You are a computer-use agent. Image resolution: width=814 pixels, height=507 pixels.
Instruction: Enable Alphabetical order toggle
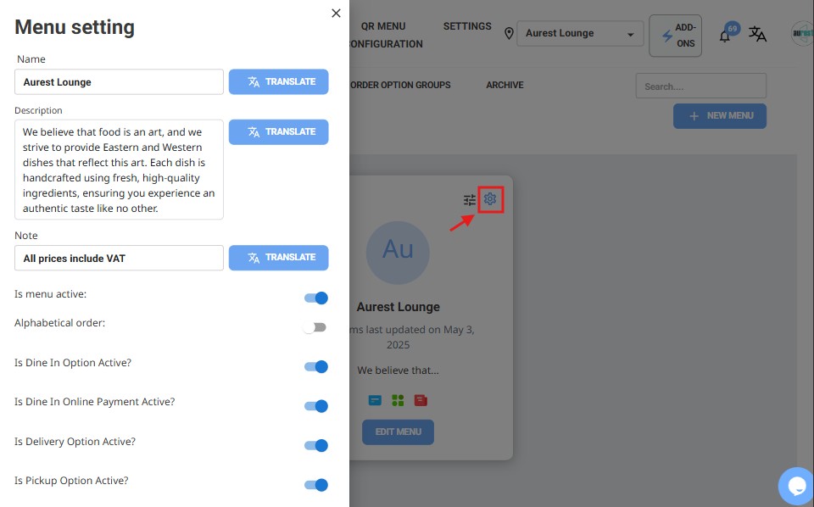tap(315, 327)
